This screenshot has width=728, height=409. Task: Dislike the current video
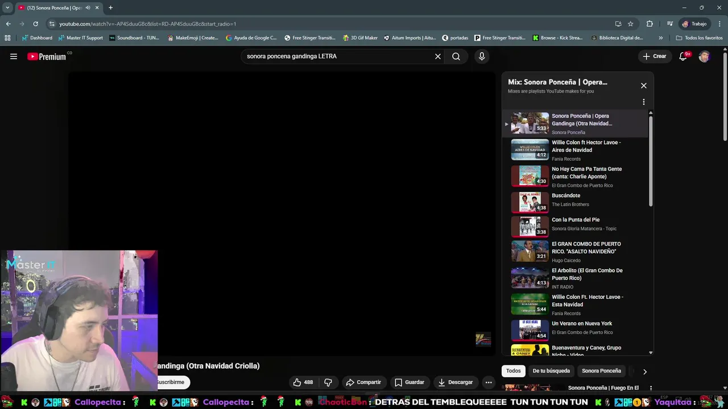(328, 382)
